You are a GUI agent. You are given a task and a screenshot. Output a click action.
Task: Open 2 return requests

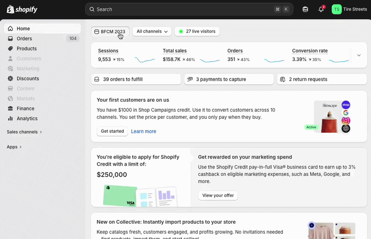pyautogui.click(x=322, y=79)
